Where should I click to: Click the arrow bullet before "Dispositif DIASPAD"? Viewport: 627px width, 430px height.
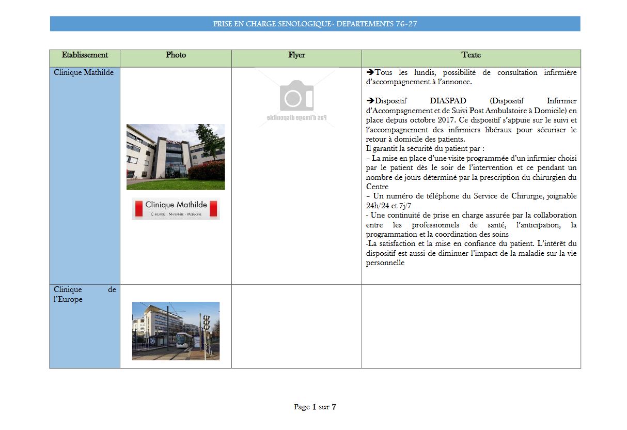pyautogui.click(x=370, y=101)
